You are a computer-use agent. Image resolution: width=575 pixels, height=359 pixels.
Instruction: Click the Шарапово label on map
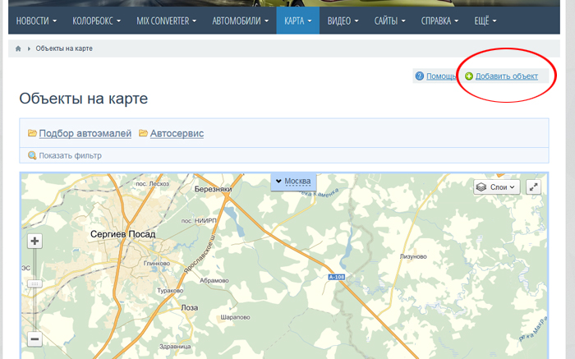[x=235, y=317]
